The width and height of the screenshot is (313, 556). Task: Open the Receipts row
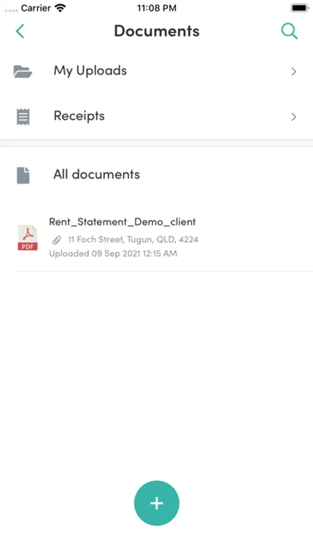[156, 117]
